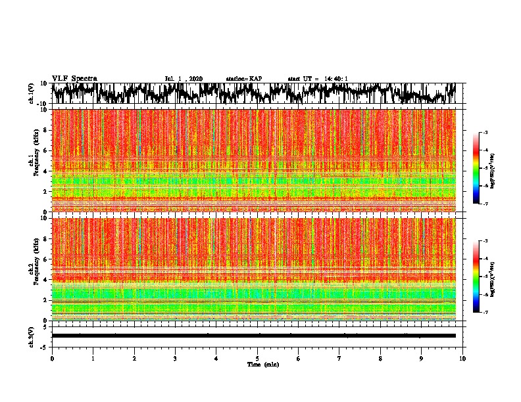Click the time axis tick label "3"
The width and height of the screenshot is (521, 402).
click(175, 359)
